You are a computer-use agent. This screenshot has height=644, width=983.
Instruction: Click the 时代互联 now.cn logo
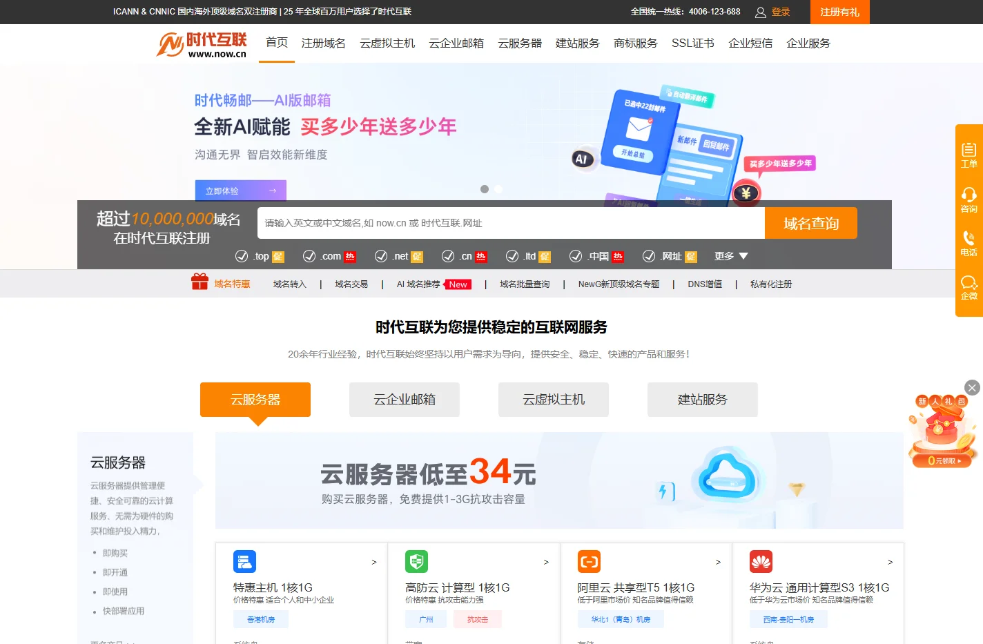pos(202,44)
